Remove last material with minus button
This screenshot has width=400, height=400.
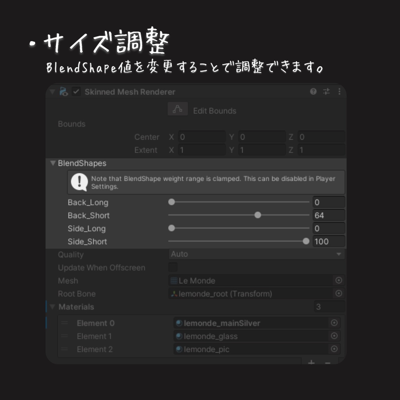(327, 362)
